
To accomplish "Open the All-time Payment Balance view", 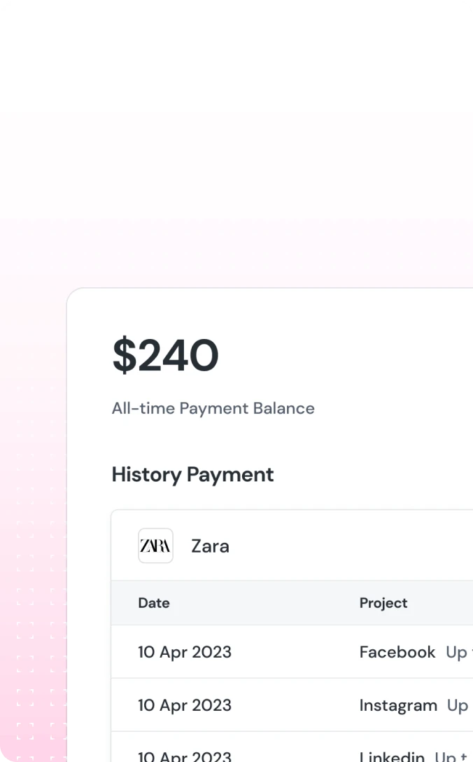I will click(x=213, y=408).
